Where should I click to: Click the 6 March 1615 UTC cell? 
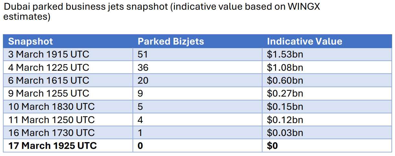[48, 80]
